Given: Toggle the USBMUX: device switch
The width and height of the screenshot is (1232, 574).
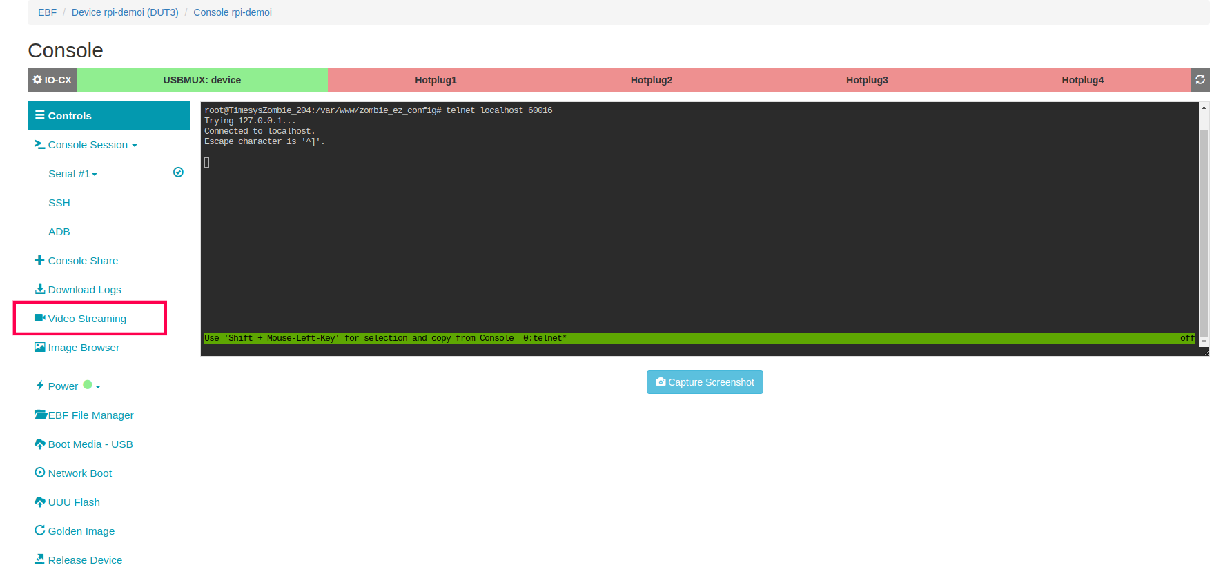Looking at the screenshot, I should pos(202,80).
